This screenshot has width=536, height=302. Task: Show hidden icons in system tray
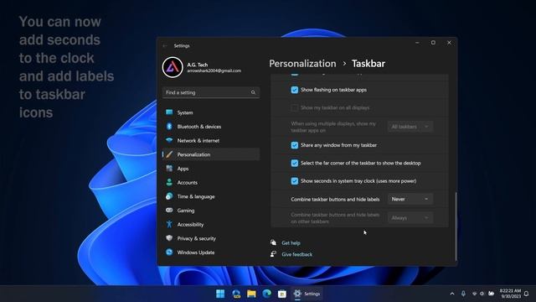point(452,294)
